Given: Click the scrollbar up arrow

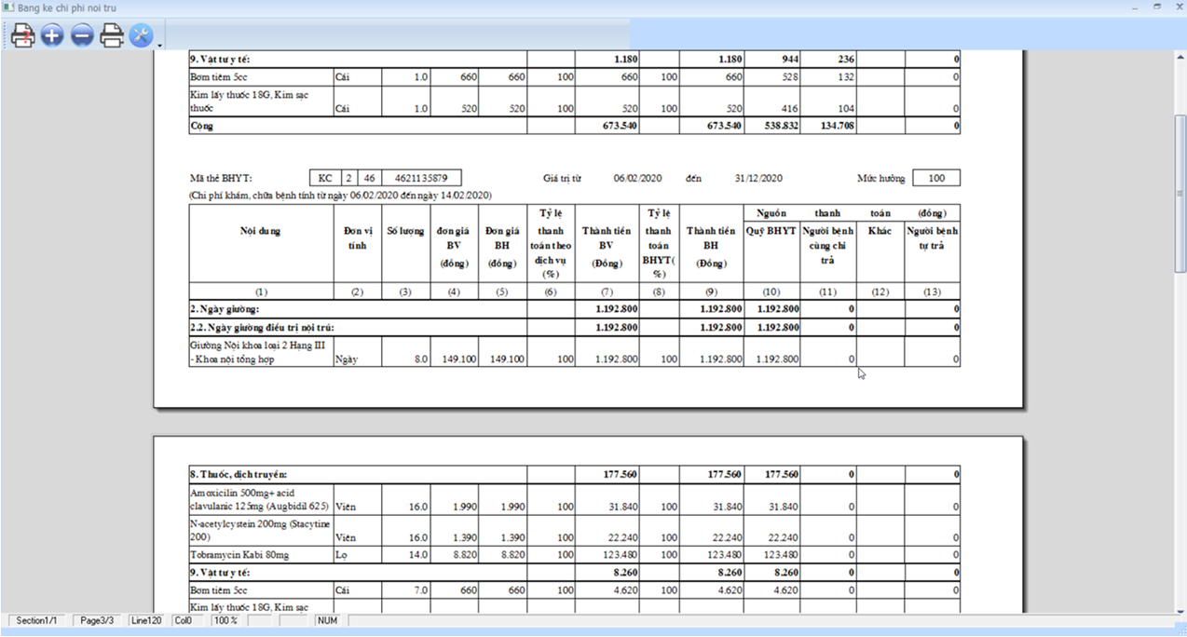Looking at the screenshot, I should (1180, 59).
